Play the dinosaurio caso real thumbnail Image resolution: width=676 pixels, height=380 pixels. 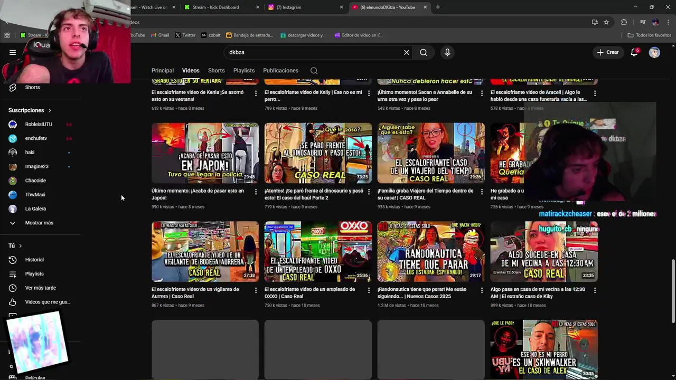coord(318,153)
